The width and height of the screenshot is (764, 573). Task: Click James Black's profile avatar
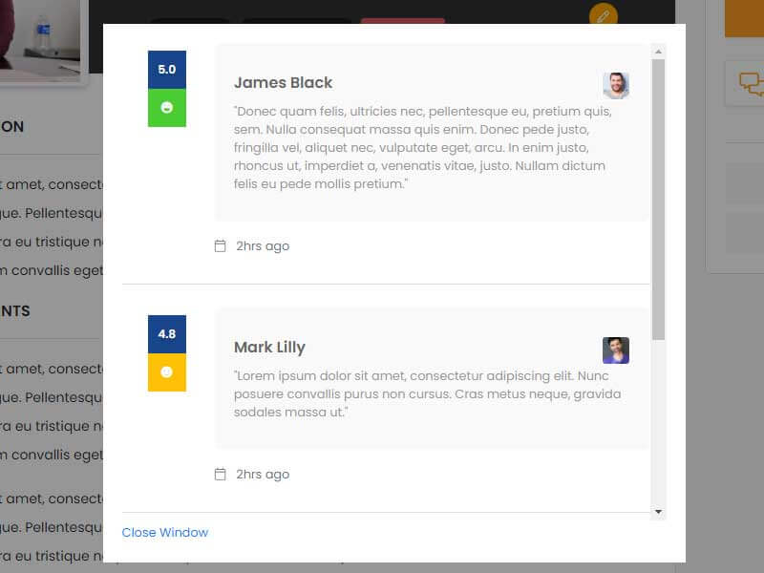[616, 86]
